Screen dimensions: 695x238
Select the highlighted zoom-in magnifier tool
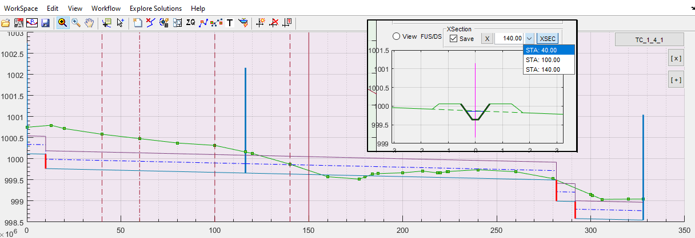[x=62, y=23]
